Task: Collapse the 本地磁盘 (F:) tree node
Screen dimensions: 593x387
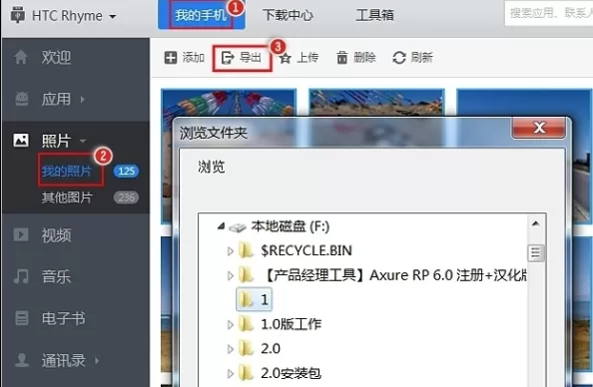Action: [221, 226]
